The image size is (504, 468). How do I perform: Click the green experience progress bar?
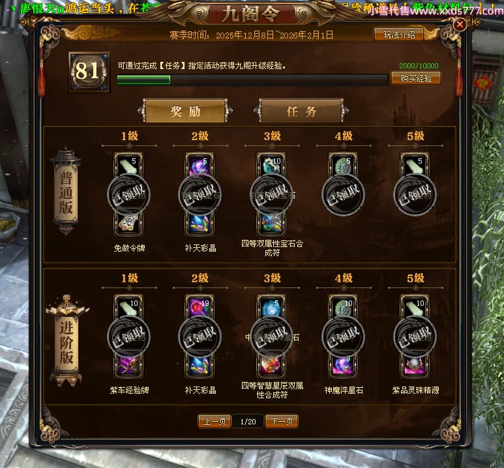pos(252,80)
